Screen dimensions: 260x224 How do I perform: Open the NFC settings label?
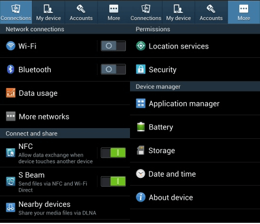(x=25, y=147)
